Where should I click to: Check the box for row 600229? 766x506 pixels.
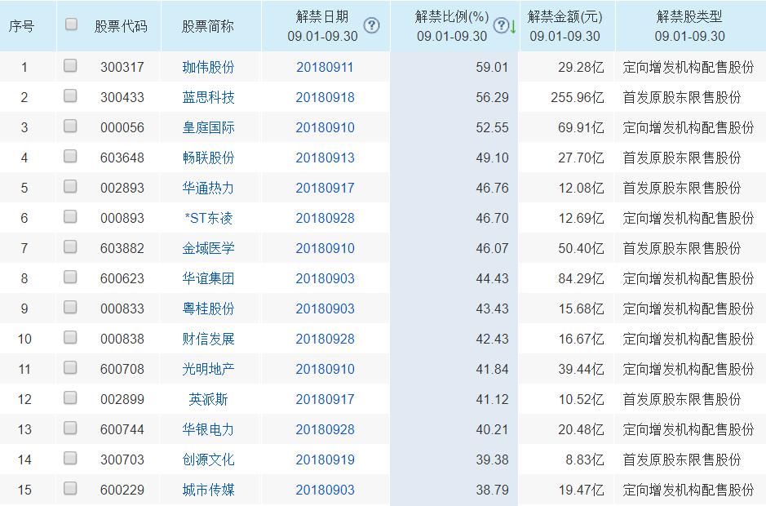(x=70, y=488)
